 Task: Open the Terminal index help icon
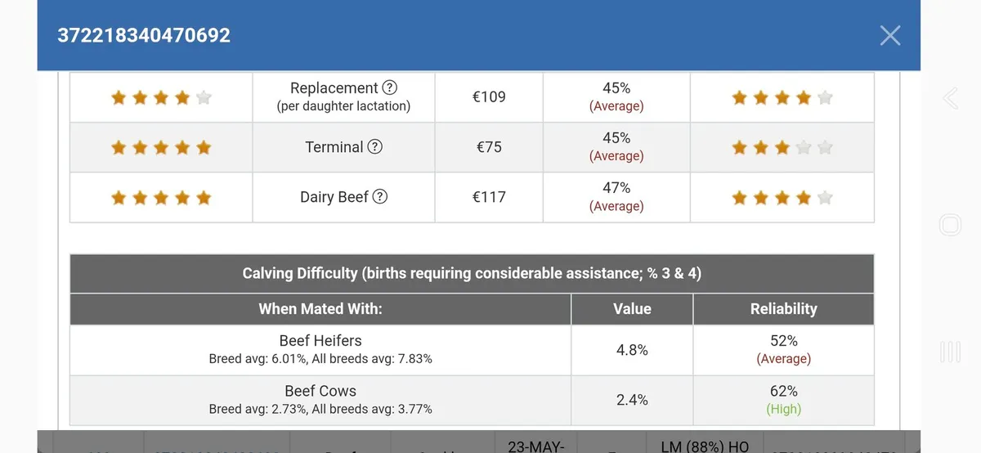(374, 147)
